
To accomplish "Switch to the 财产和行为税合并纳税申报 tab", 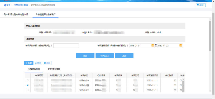I will pos(16,14).
